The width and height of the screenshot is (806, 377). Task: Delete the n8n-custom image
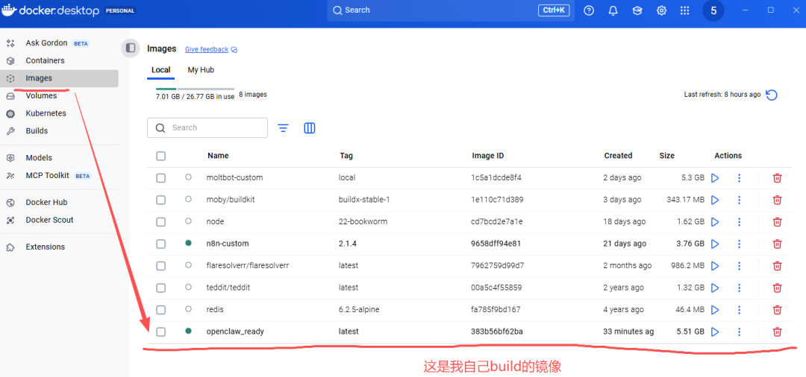[x=777, y=244]
